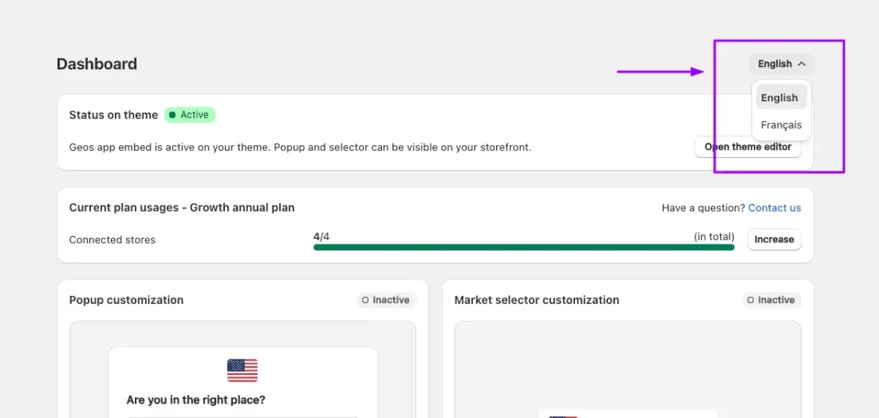Click the chevron on the English language dropdown
Image resolution: width=879 pixels, height=418 pixels.
click(x=802, y=64)
